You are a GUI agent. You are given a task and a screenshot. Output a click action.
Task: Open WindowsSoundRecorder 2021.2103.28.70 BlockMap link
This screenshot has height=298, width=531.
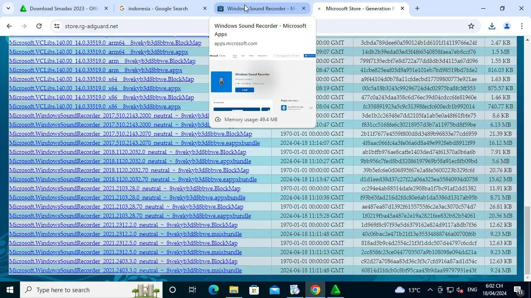point(126,207)
